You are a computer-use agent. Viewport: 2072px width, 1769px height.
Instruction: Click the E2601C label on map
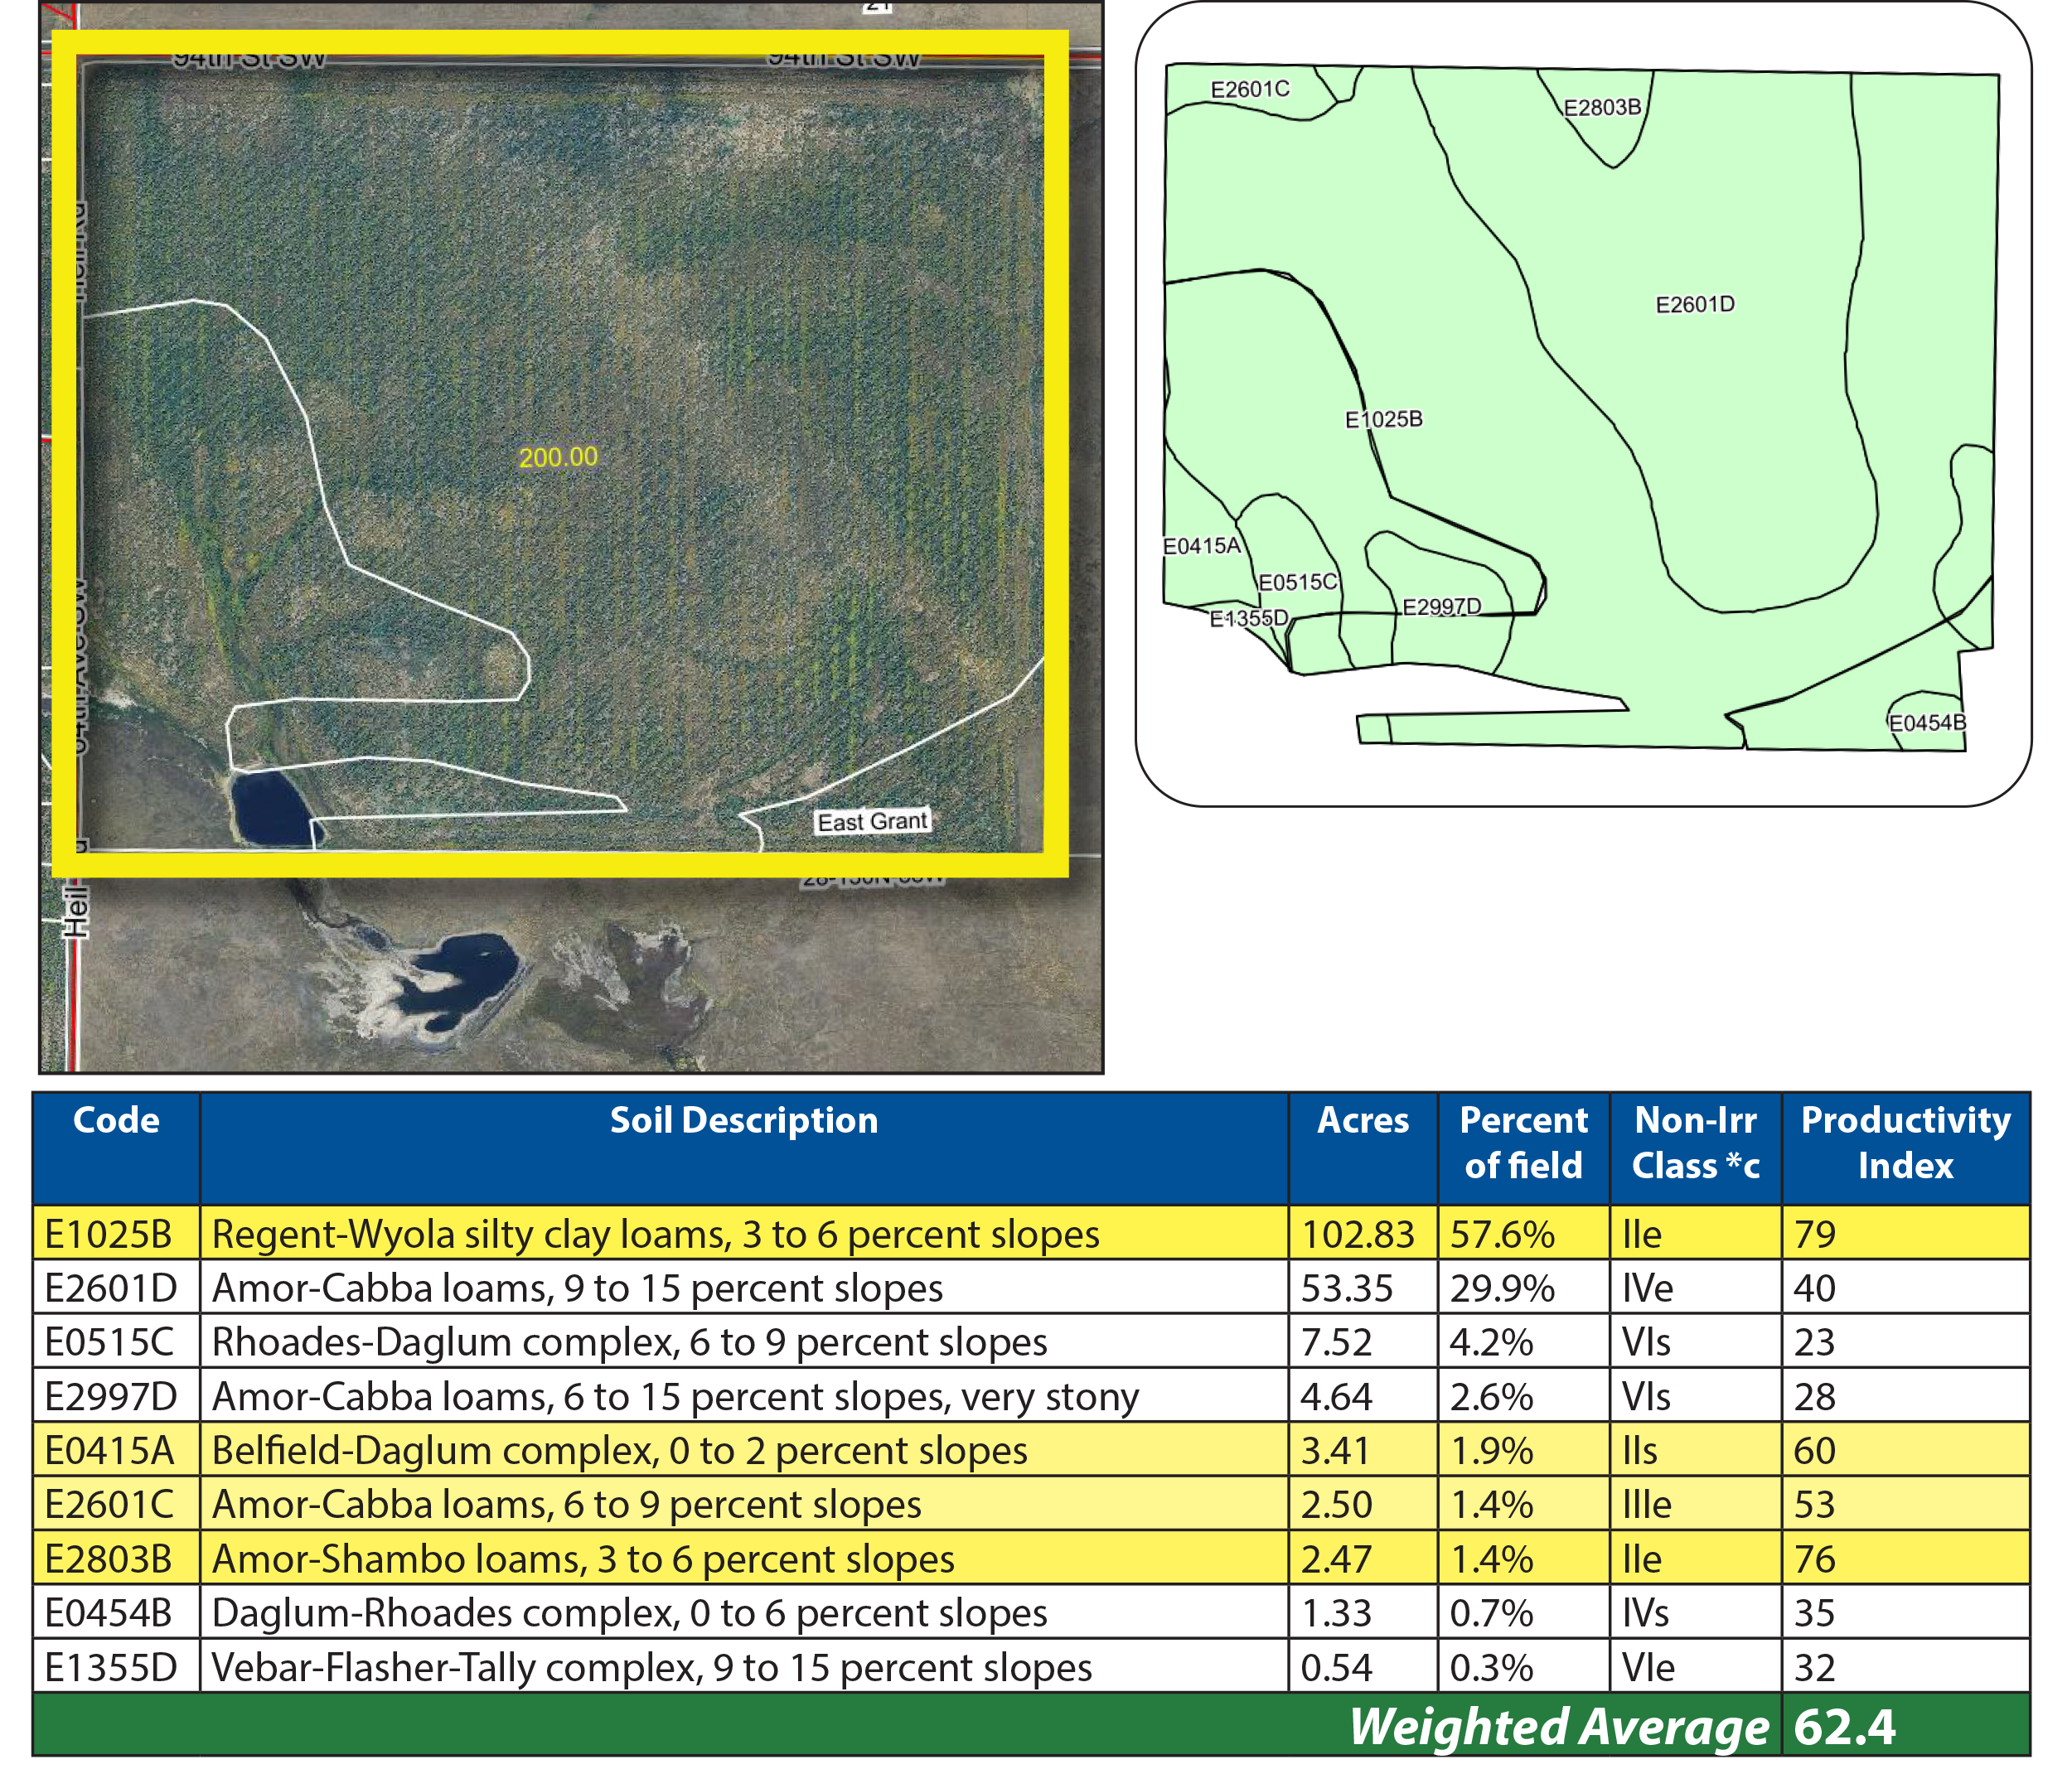coord(1249,89)
